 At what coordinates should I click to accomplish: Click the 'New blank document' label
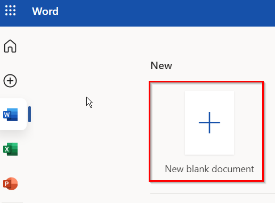pos(209,169)
